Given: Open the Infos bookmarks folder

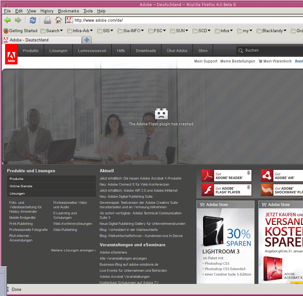Looking at the screenshot, I should (x=224, y=31).
